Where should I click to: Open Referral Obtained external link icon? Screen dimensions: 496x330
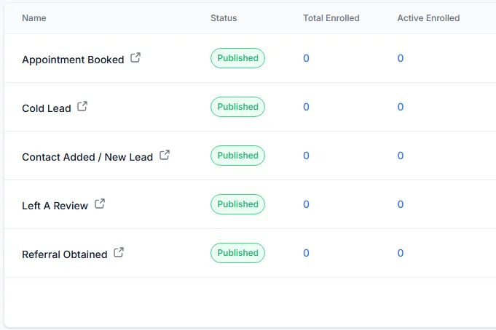[119, 252]
